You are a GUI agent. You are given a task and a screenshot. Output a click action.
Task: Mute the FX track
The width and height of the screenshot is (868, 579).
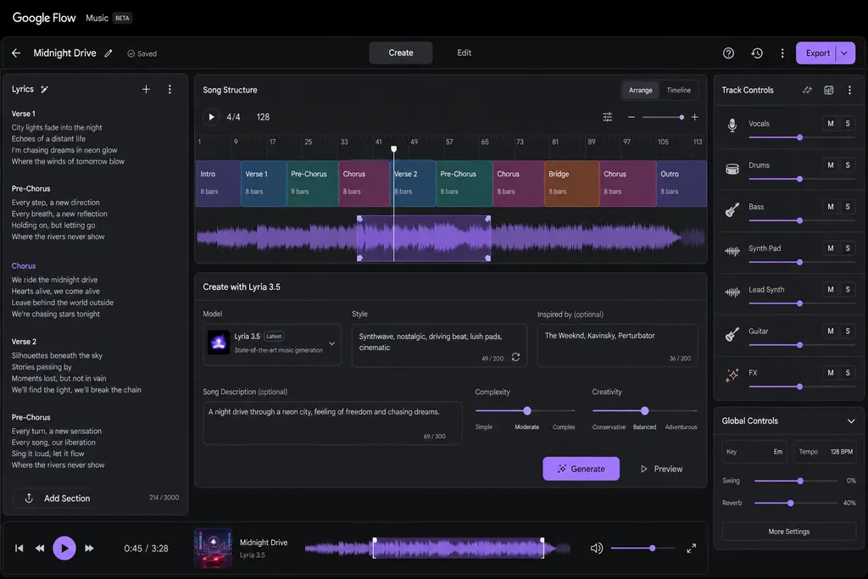coord(831,372)
